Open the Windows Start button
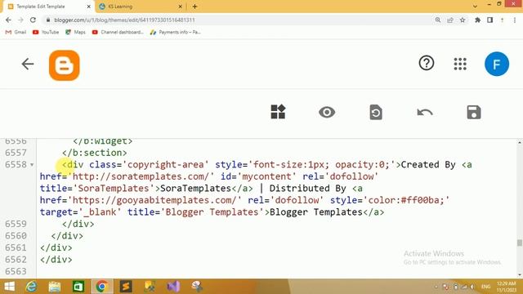The image size is (523, 294). (x=9, y=287)
